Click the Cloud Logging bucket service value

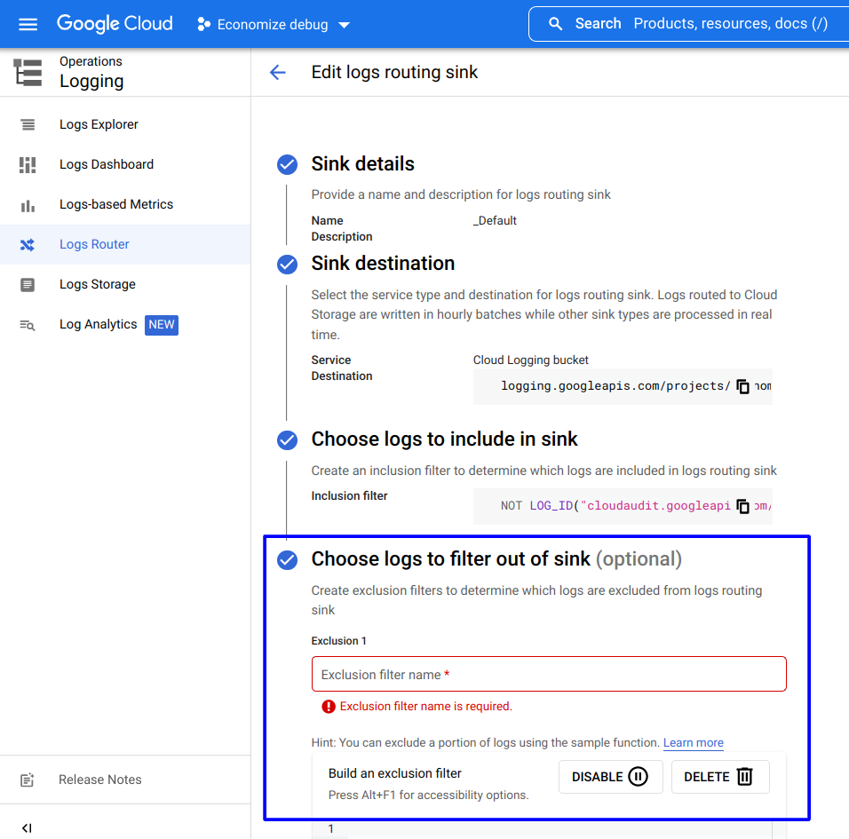531,360
